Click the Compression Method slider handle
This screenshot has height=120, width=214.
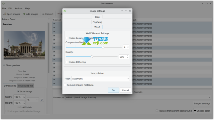[103, 47]
